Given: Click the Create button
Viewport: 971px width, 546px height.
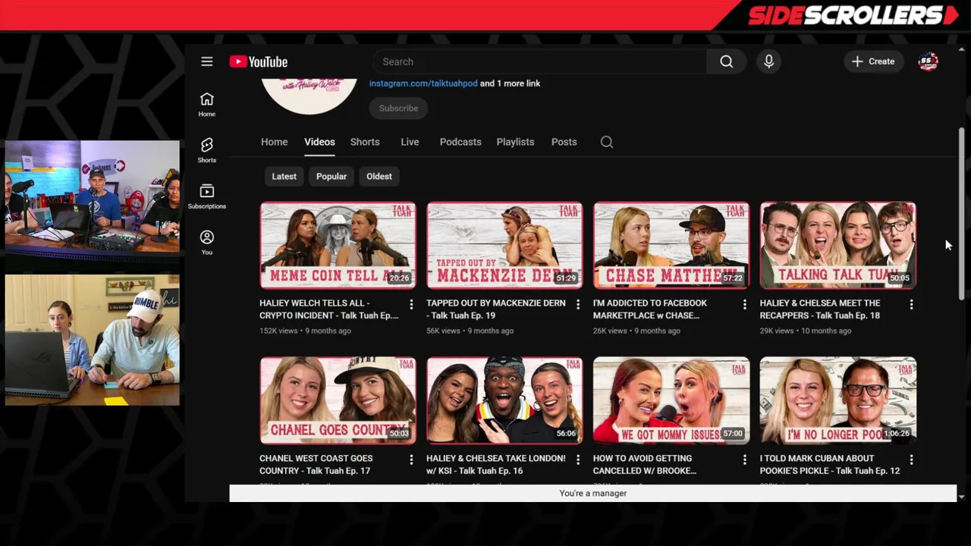Looking at the screenshot, I should [x=873, y=61].
